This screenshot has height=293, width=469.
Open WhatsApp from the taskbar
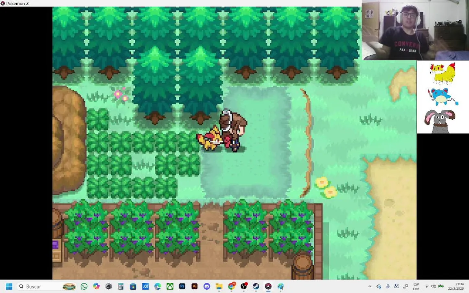(84, 286)
